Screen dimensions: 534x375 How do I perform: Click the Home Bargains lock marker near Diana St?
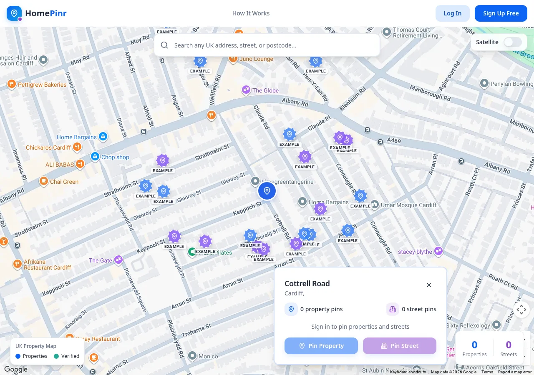[x=103, y=136]
